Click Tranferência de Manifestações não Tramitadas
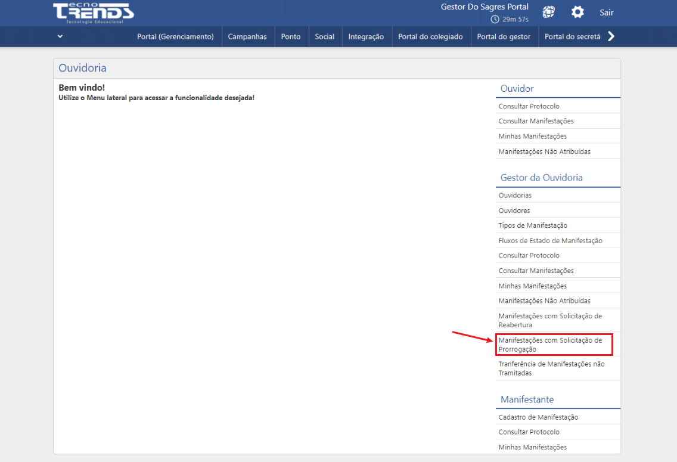Image resolution: width=677 pixels, height=462 pixels. (551, 368)
